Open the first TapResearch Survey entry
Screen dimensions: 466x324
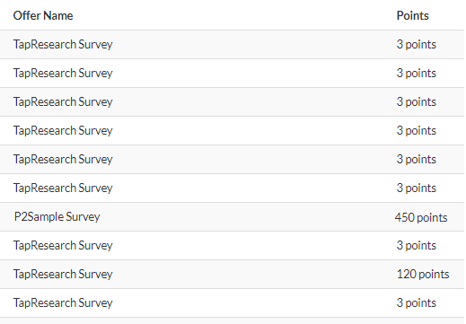click(x=63, y=44)
